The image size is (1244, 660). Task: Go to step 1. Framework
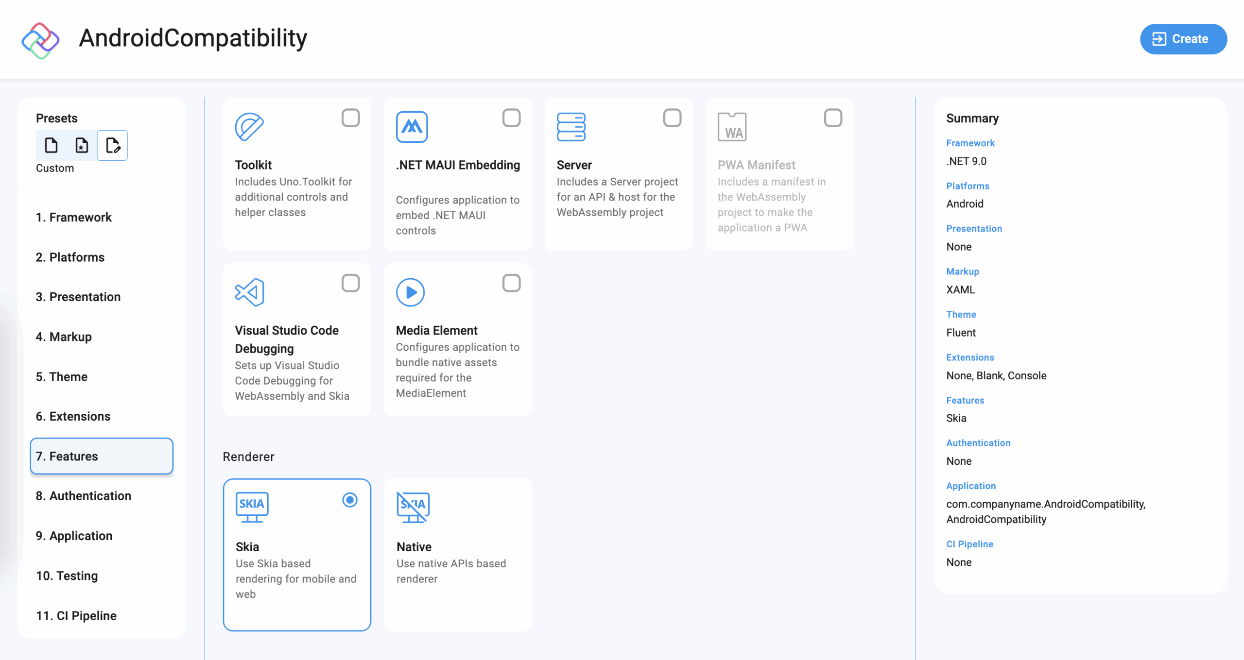102,217
